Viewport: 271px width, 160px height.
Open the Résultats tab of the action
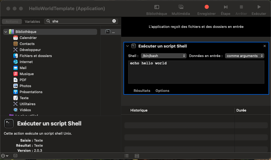(x=142, y=91)
